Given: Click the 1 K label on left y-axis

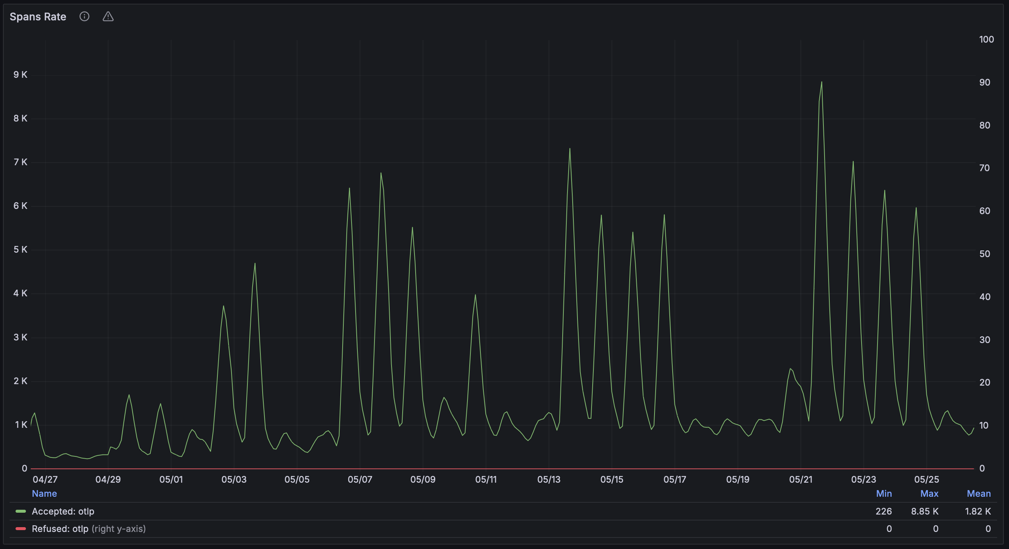Looking at the screenshot, I should click(x=21, y=425).
